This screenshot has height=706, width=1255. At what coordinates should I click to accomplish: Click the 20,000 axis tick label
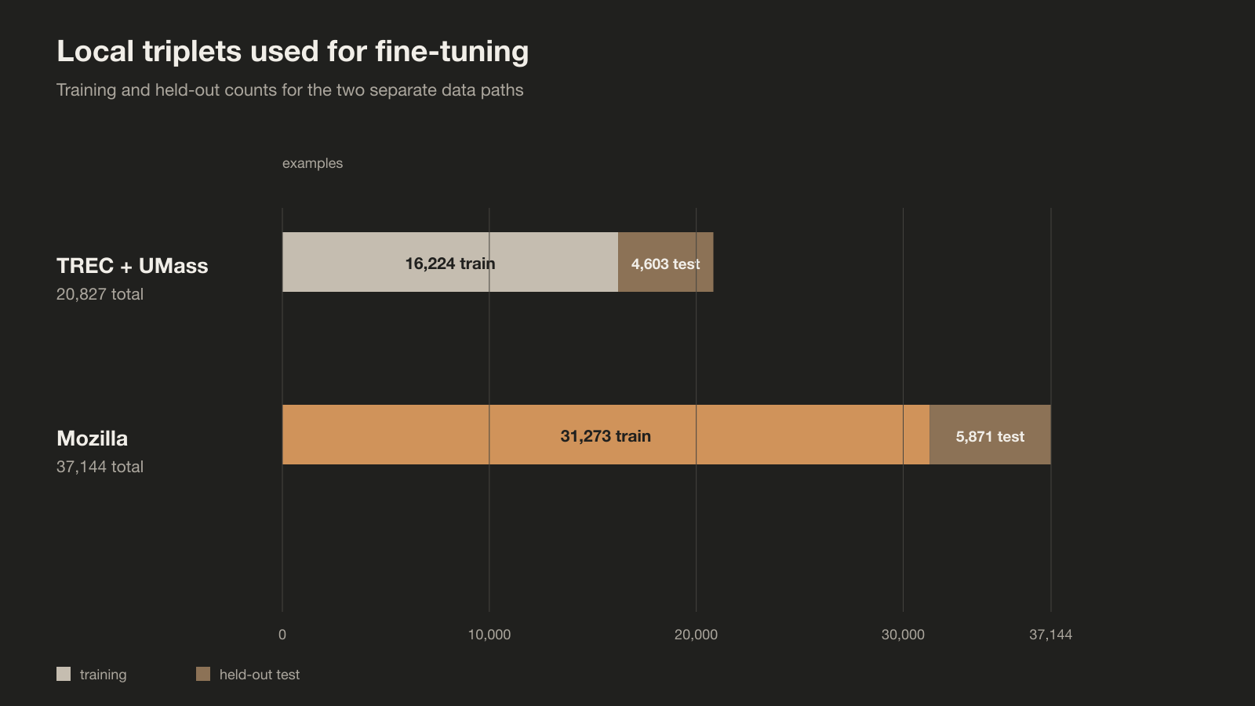[x=696, y=635]
